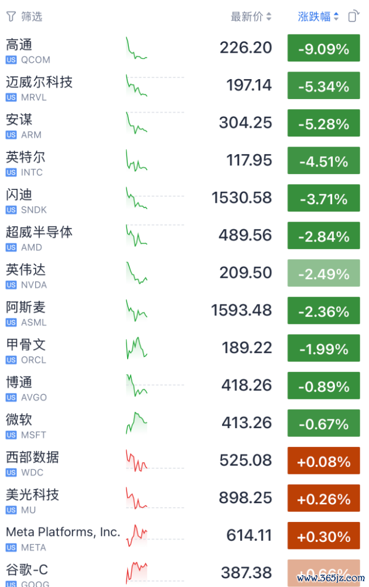Image resolution: width=369 pixels, height=587 pixels.
Task: Open the 筛选 filter funnel icon
Action: click(x=11, y=16)
